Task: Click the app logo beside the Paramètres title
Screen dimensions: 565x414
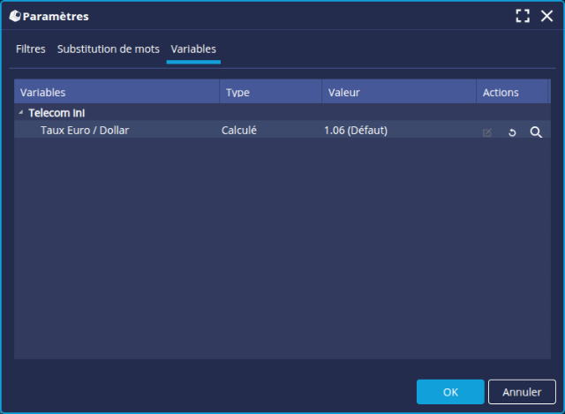Action: pos(14,16)
